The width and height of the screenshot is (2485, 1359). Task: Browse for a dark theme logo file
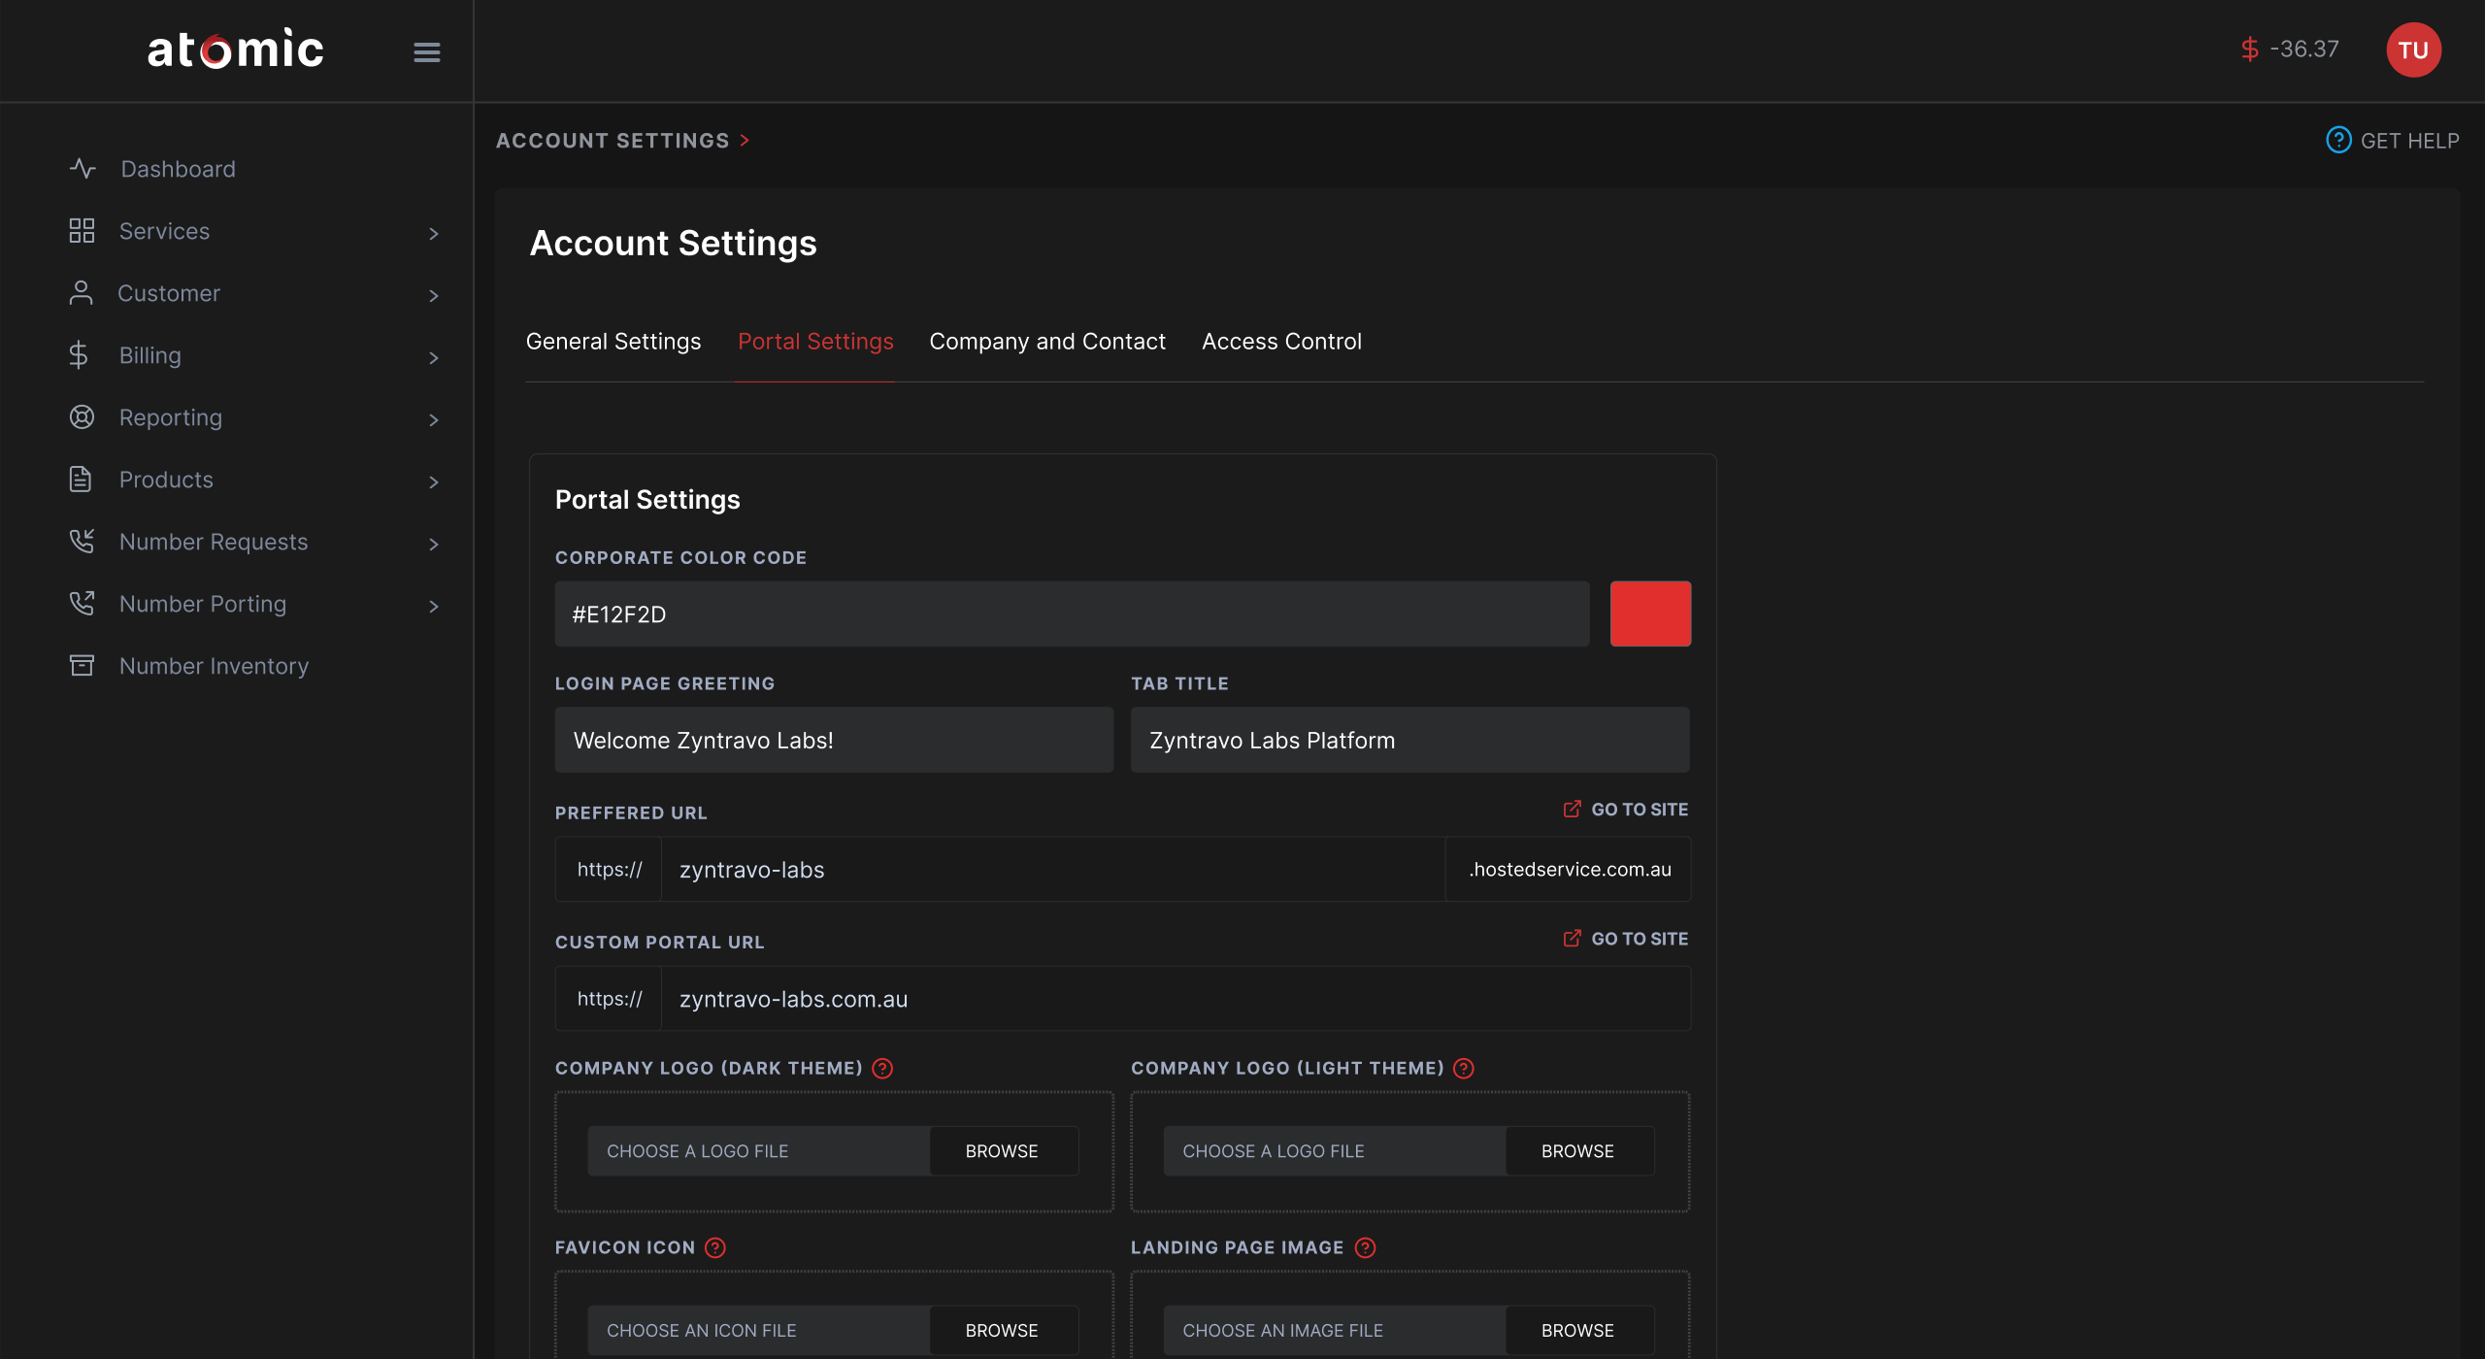(x=1001, y=1151)
